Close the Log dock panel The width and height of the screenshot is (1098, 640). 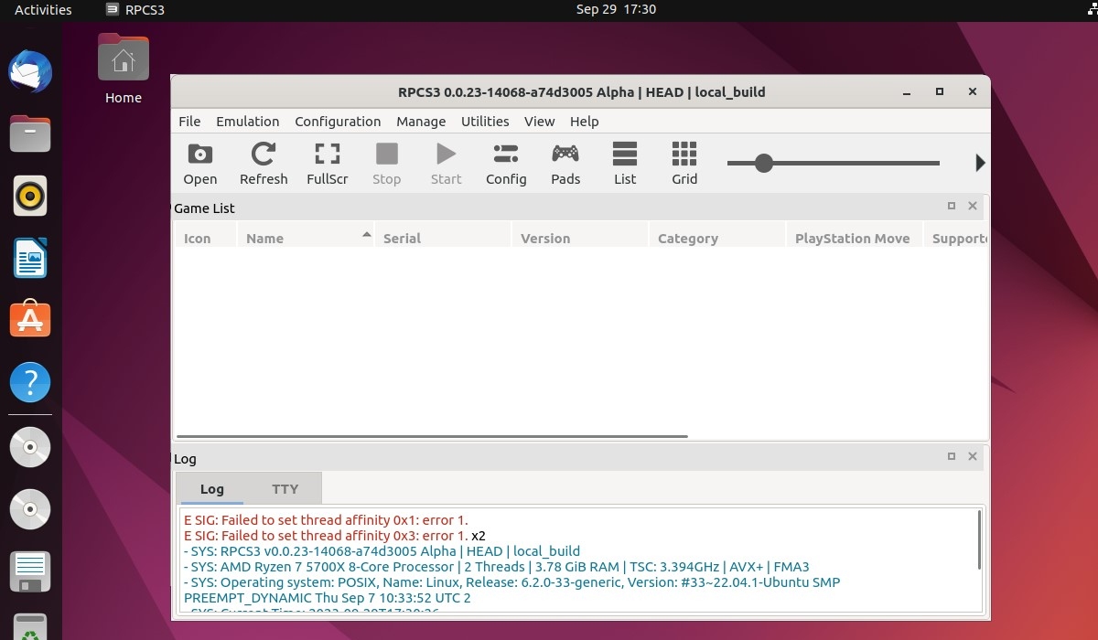[973, 456]
